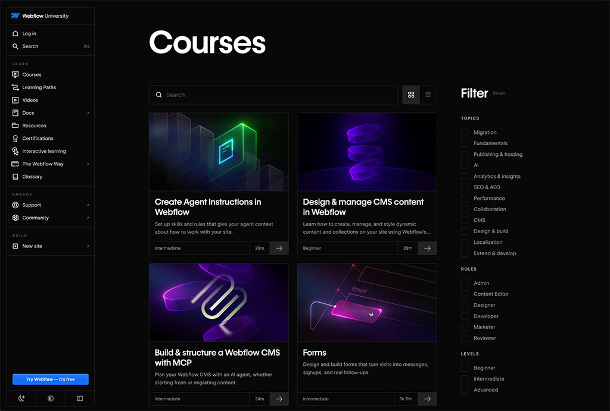Check the Fundamentals topic filter
Viewport: 610px width, 411px height.
click(x=465, y=143)
